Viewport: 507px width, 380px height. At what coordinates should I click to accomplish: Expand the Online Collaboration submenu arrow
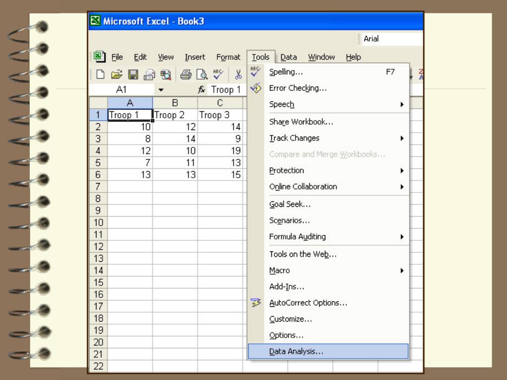402,187
